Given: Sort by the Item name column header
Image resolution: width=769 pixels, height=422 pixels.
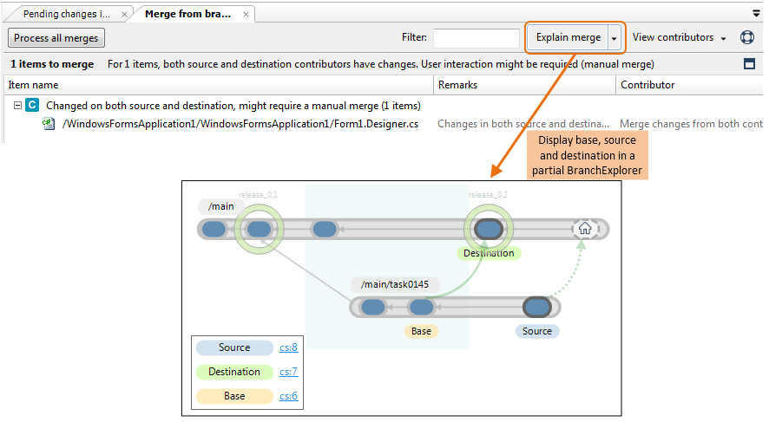Looking at the screenshot, I should coord(219,85).
